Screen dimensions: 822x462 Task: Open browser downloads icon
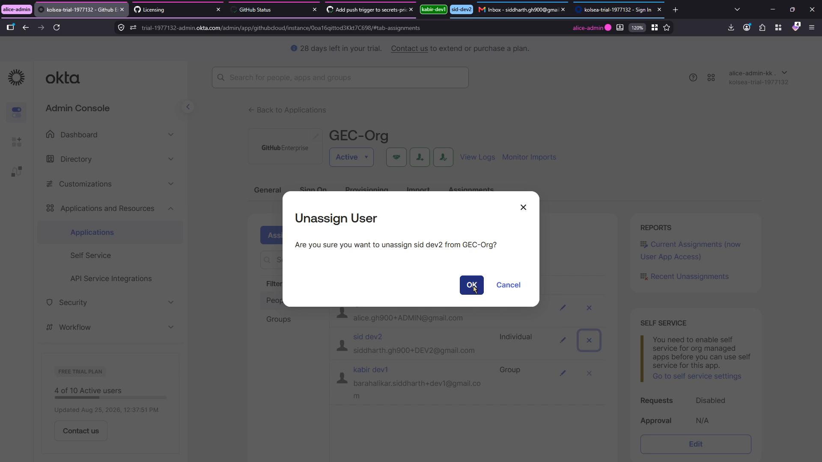(731, 27)
